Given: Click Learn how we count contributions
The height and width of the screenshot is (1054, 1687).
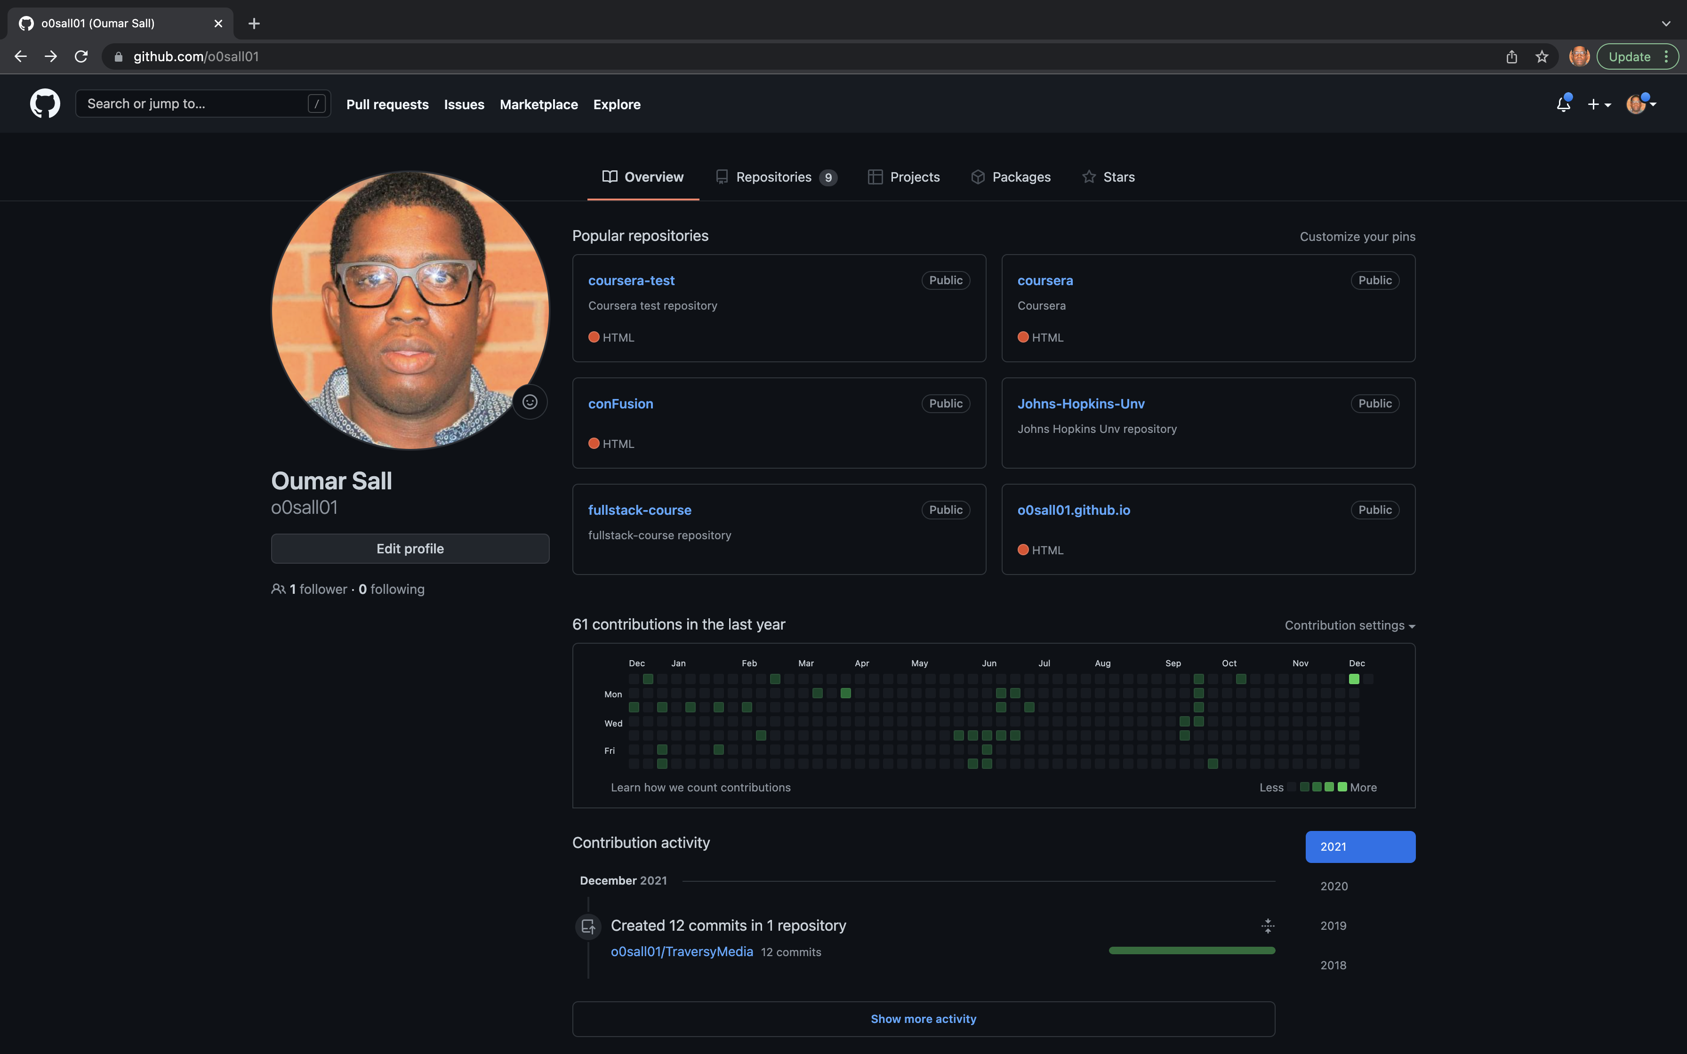Looking at the screenshot, I should click(700, 787).
